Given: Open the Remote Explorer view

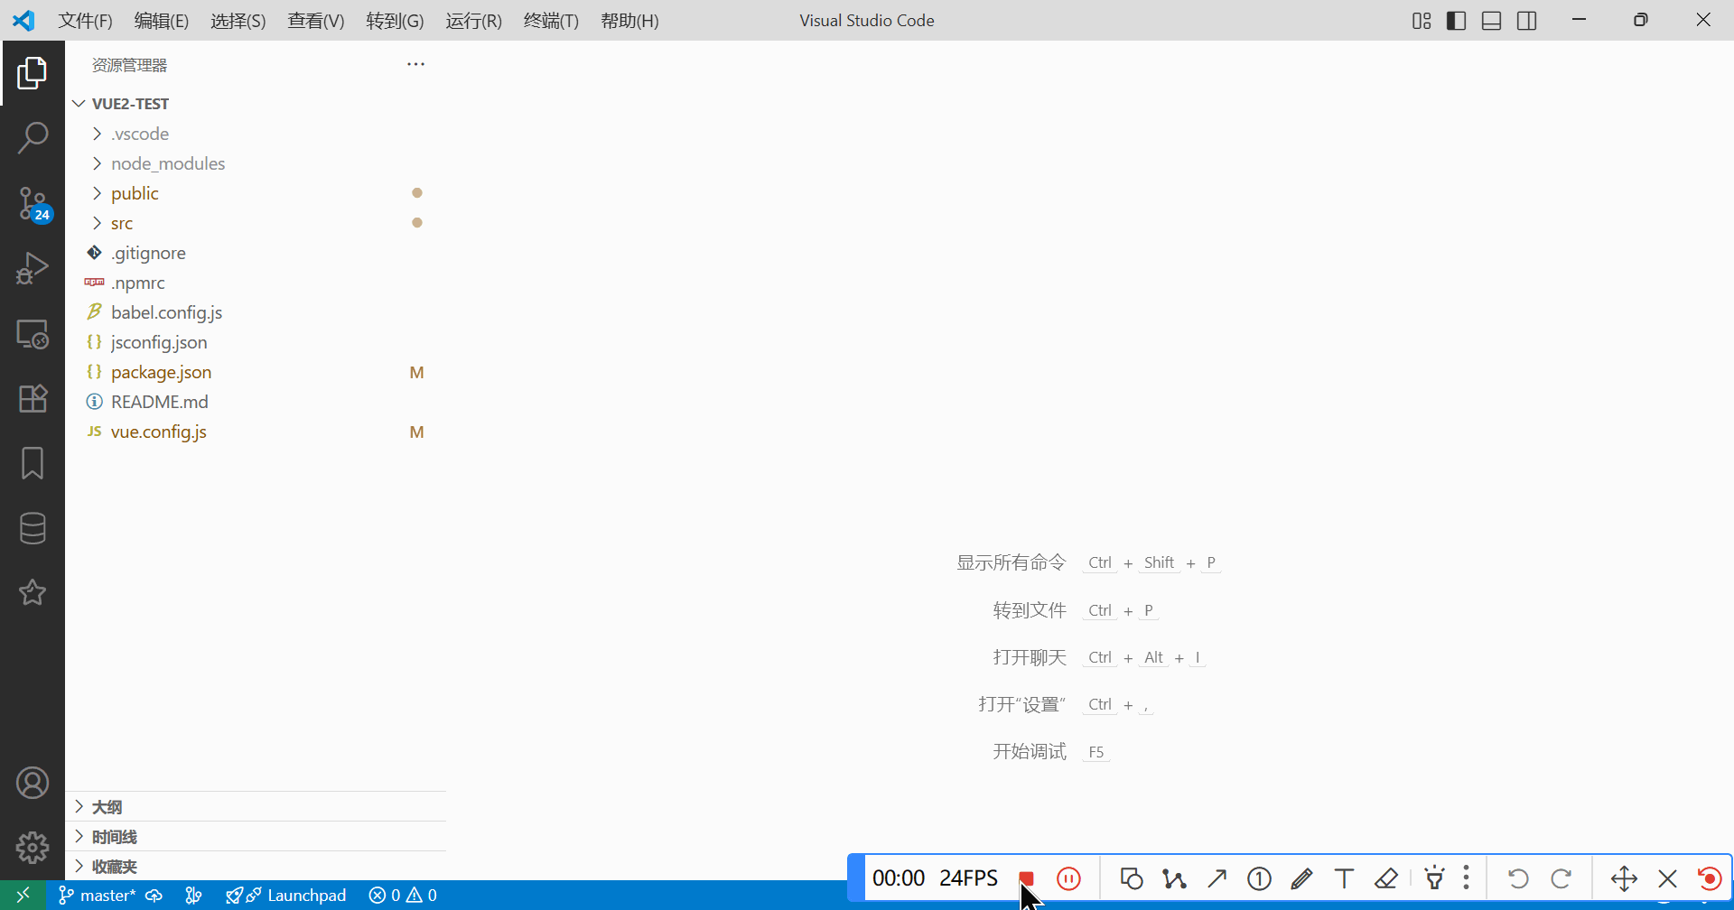Looking at the screenshot, I should pyautogui.click(x=33, y=334).
